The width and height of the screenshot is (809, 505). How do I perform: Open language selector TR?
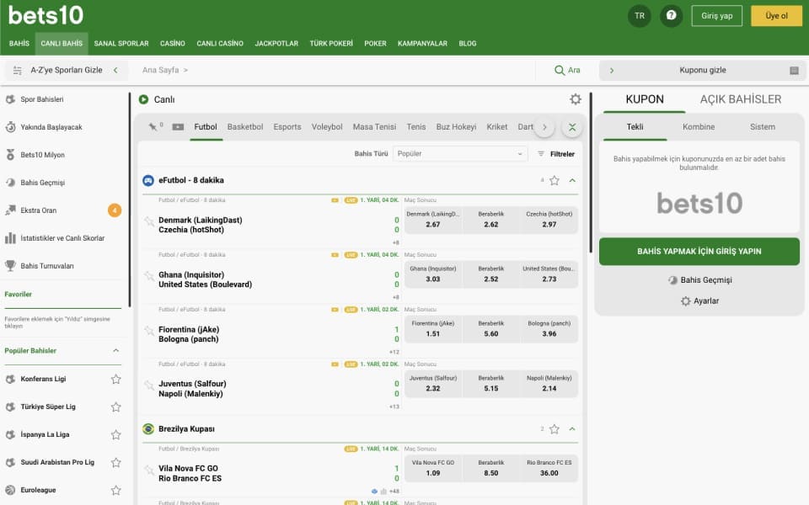(640, 15)
